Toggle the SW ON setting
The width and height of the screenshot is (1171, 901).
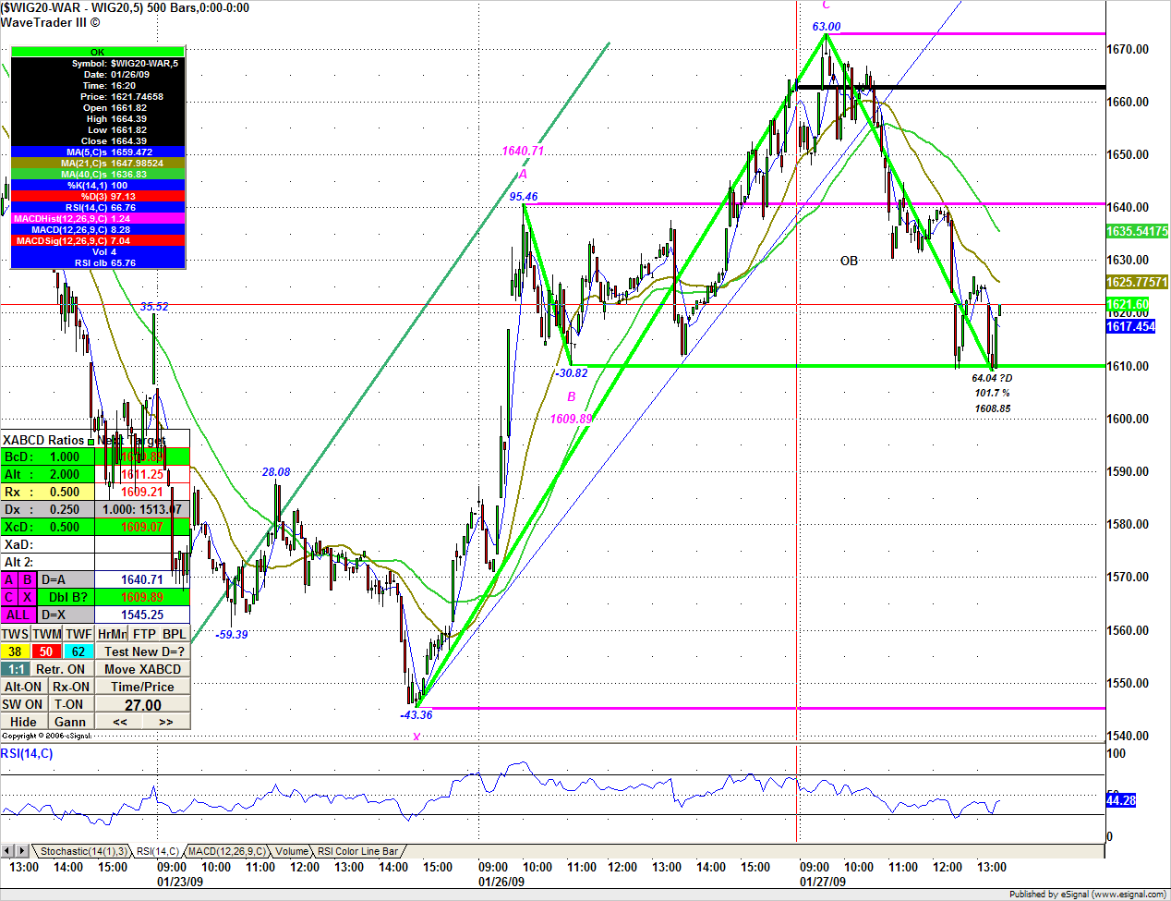click(24, 704)
